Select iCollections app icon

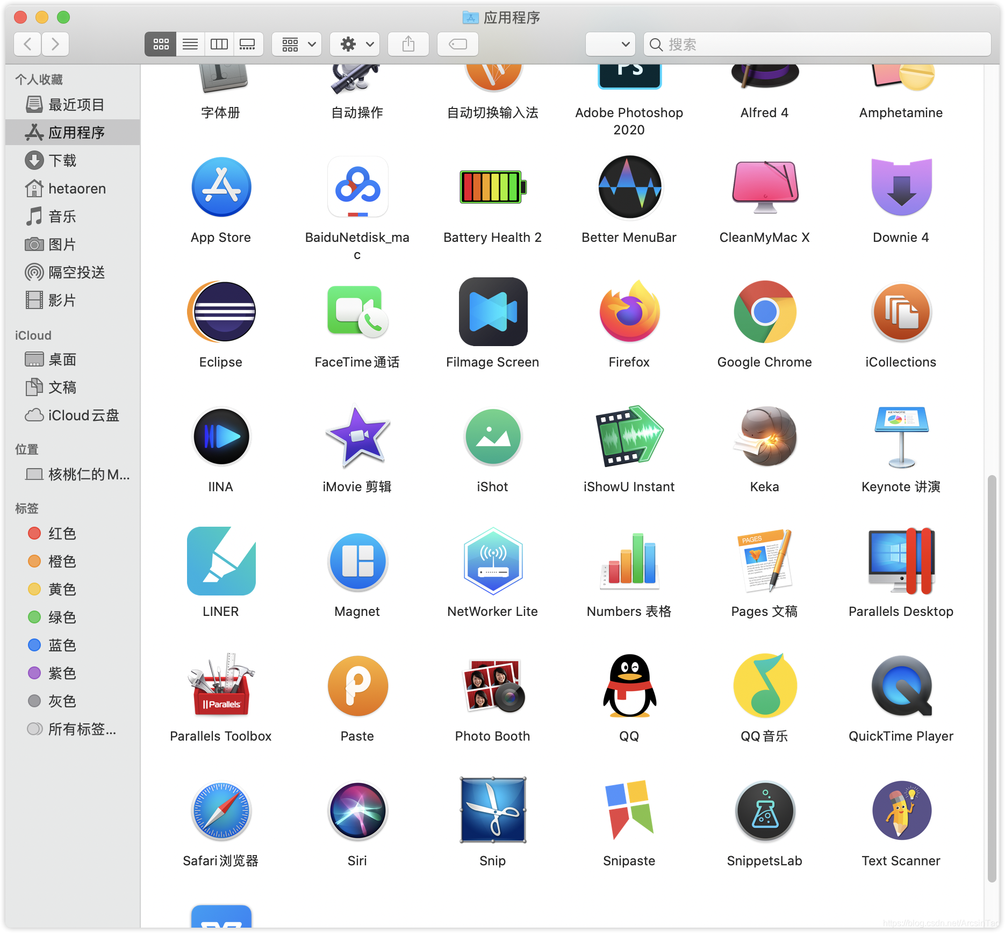tap(901, 312)
